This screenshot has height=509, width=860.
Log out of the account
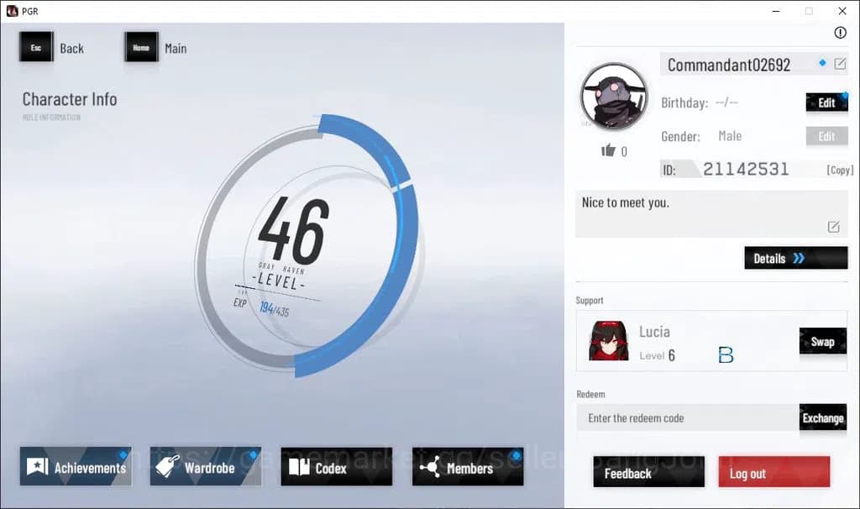tap(773, 473)
